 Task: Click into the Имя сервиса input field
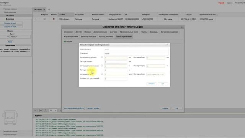[x=136, y=49]
